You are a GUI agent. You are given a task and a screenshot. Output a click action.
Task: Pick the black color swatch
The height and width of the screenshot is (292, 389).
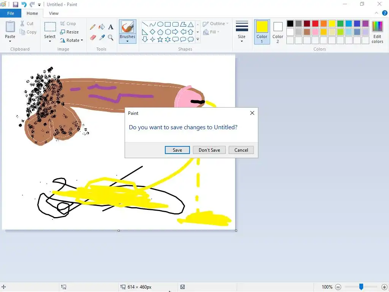(290, 24)
